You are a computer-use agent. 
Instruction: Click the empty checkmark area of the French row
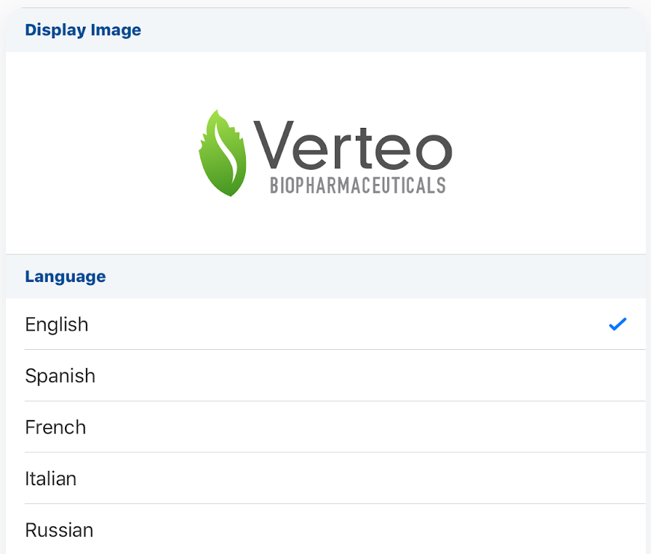point(617,427)
